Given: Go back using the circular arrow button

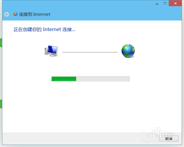Looking at the screenshot, I should click(x=6, y=14).
